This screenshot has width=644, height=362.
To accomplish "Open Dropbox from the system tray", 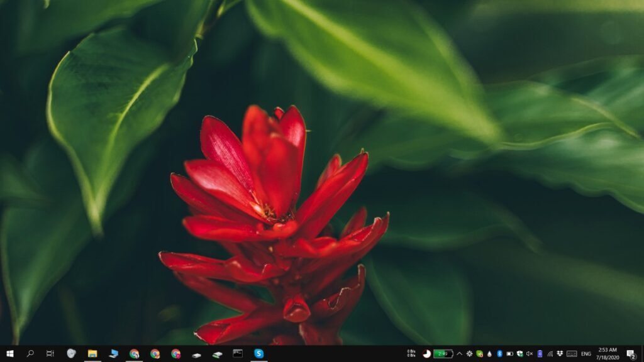I will pos(560,353).
